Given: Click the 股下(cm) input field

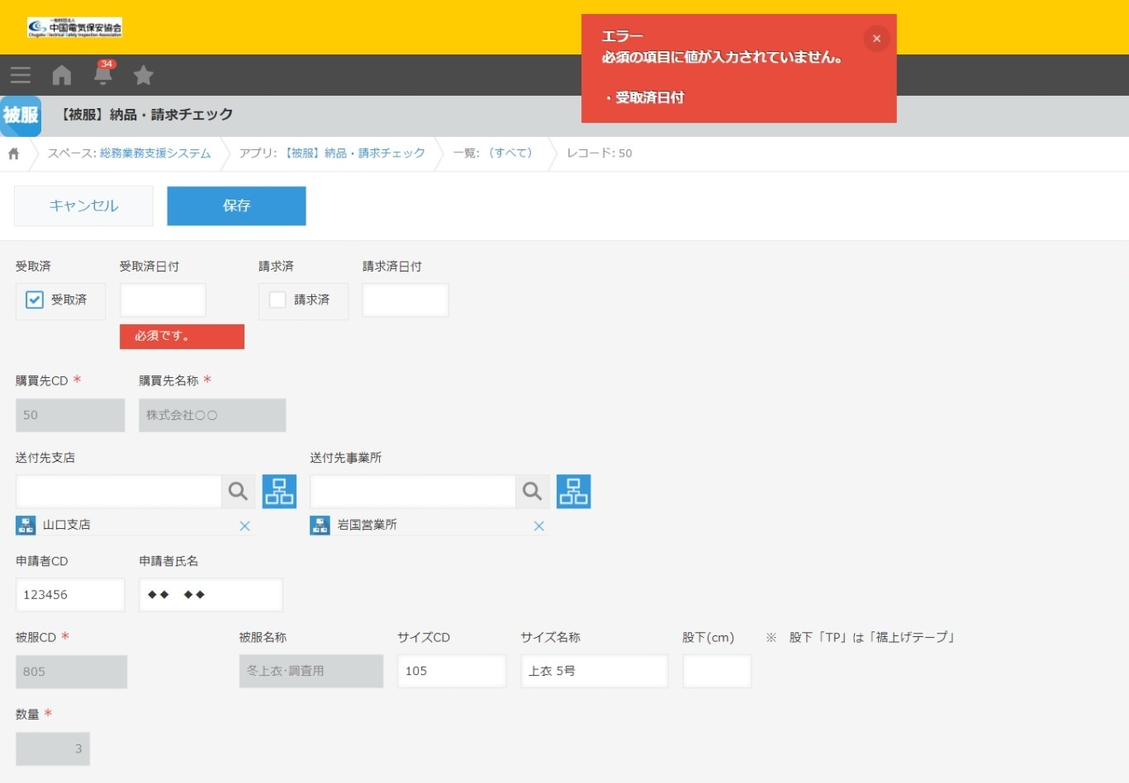Looking at the screenshot, I should coord(716,672).
